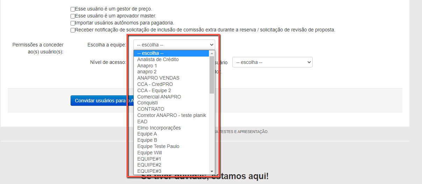
Task: Enable 'Esse usuário é um gestor de preço' checkbox
Action: click(x=73, y=9)
